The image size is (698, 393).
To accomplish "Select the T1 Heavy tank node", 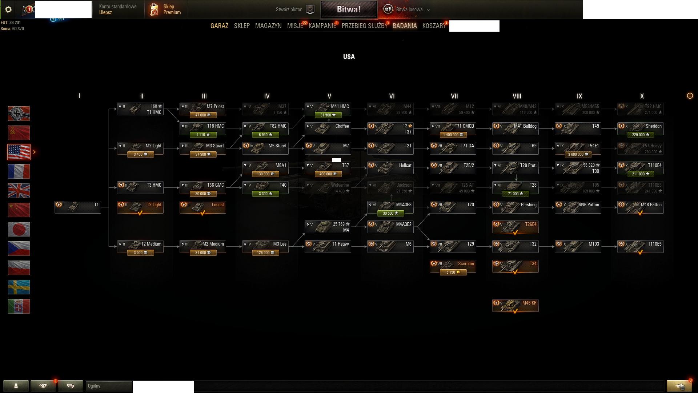I will click(x=328, y=246).
